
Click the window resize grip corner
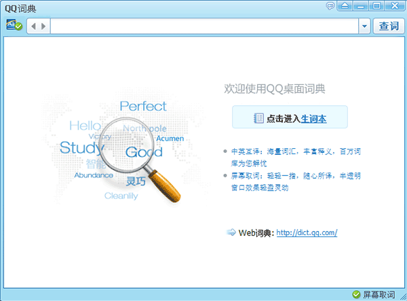click(x=403, y=297)
